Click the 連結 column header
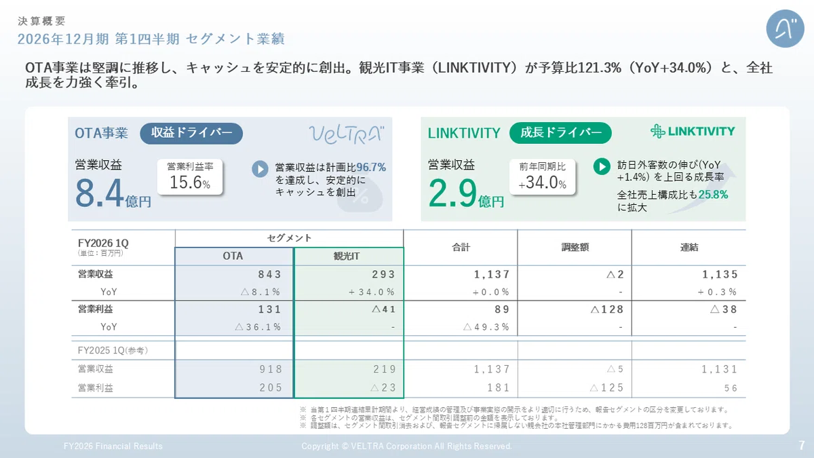814x458 pixels. 689,248
